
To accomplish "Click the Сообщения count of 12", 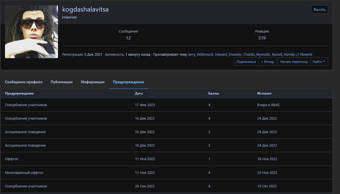I will [128, 38].
